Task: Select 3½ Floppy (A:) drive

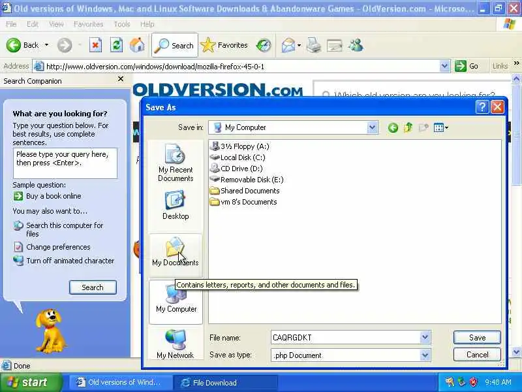Action: coord(240,146)
